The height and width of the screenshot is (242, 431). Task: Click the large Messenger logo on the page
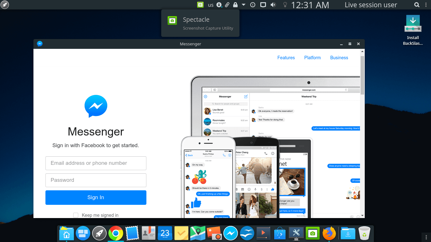pos(96,106)
